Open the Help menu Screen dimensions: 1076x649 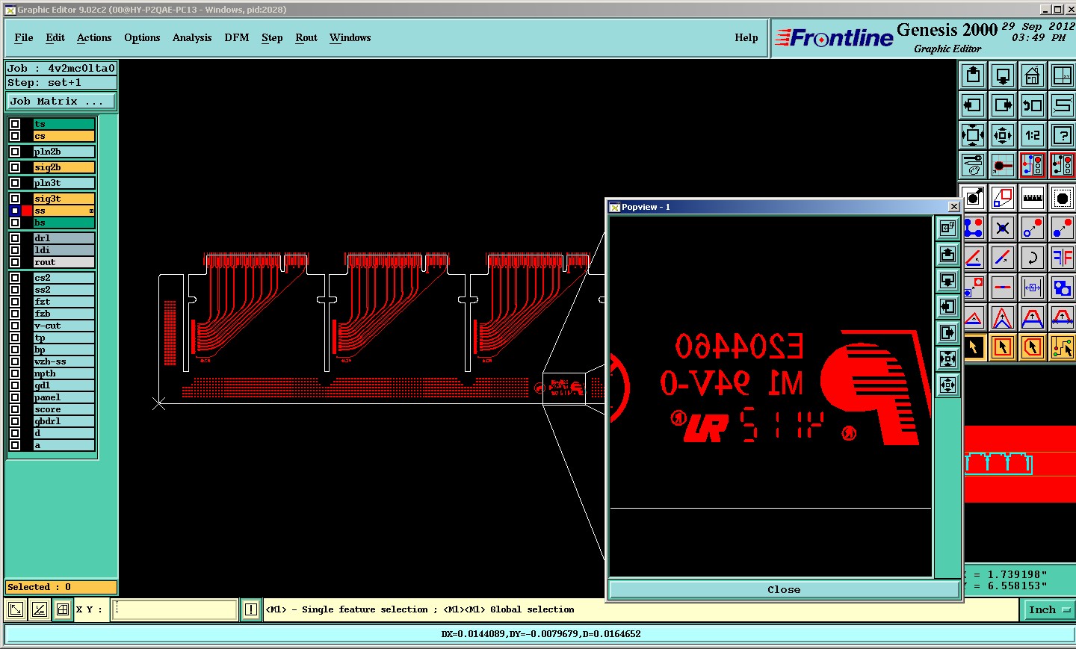tap(746, 37)
